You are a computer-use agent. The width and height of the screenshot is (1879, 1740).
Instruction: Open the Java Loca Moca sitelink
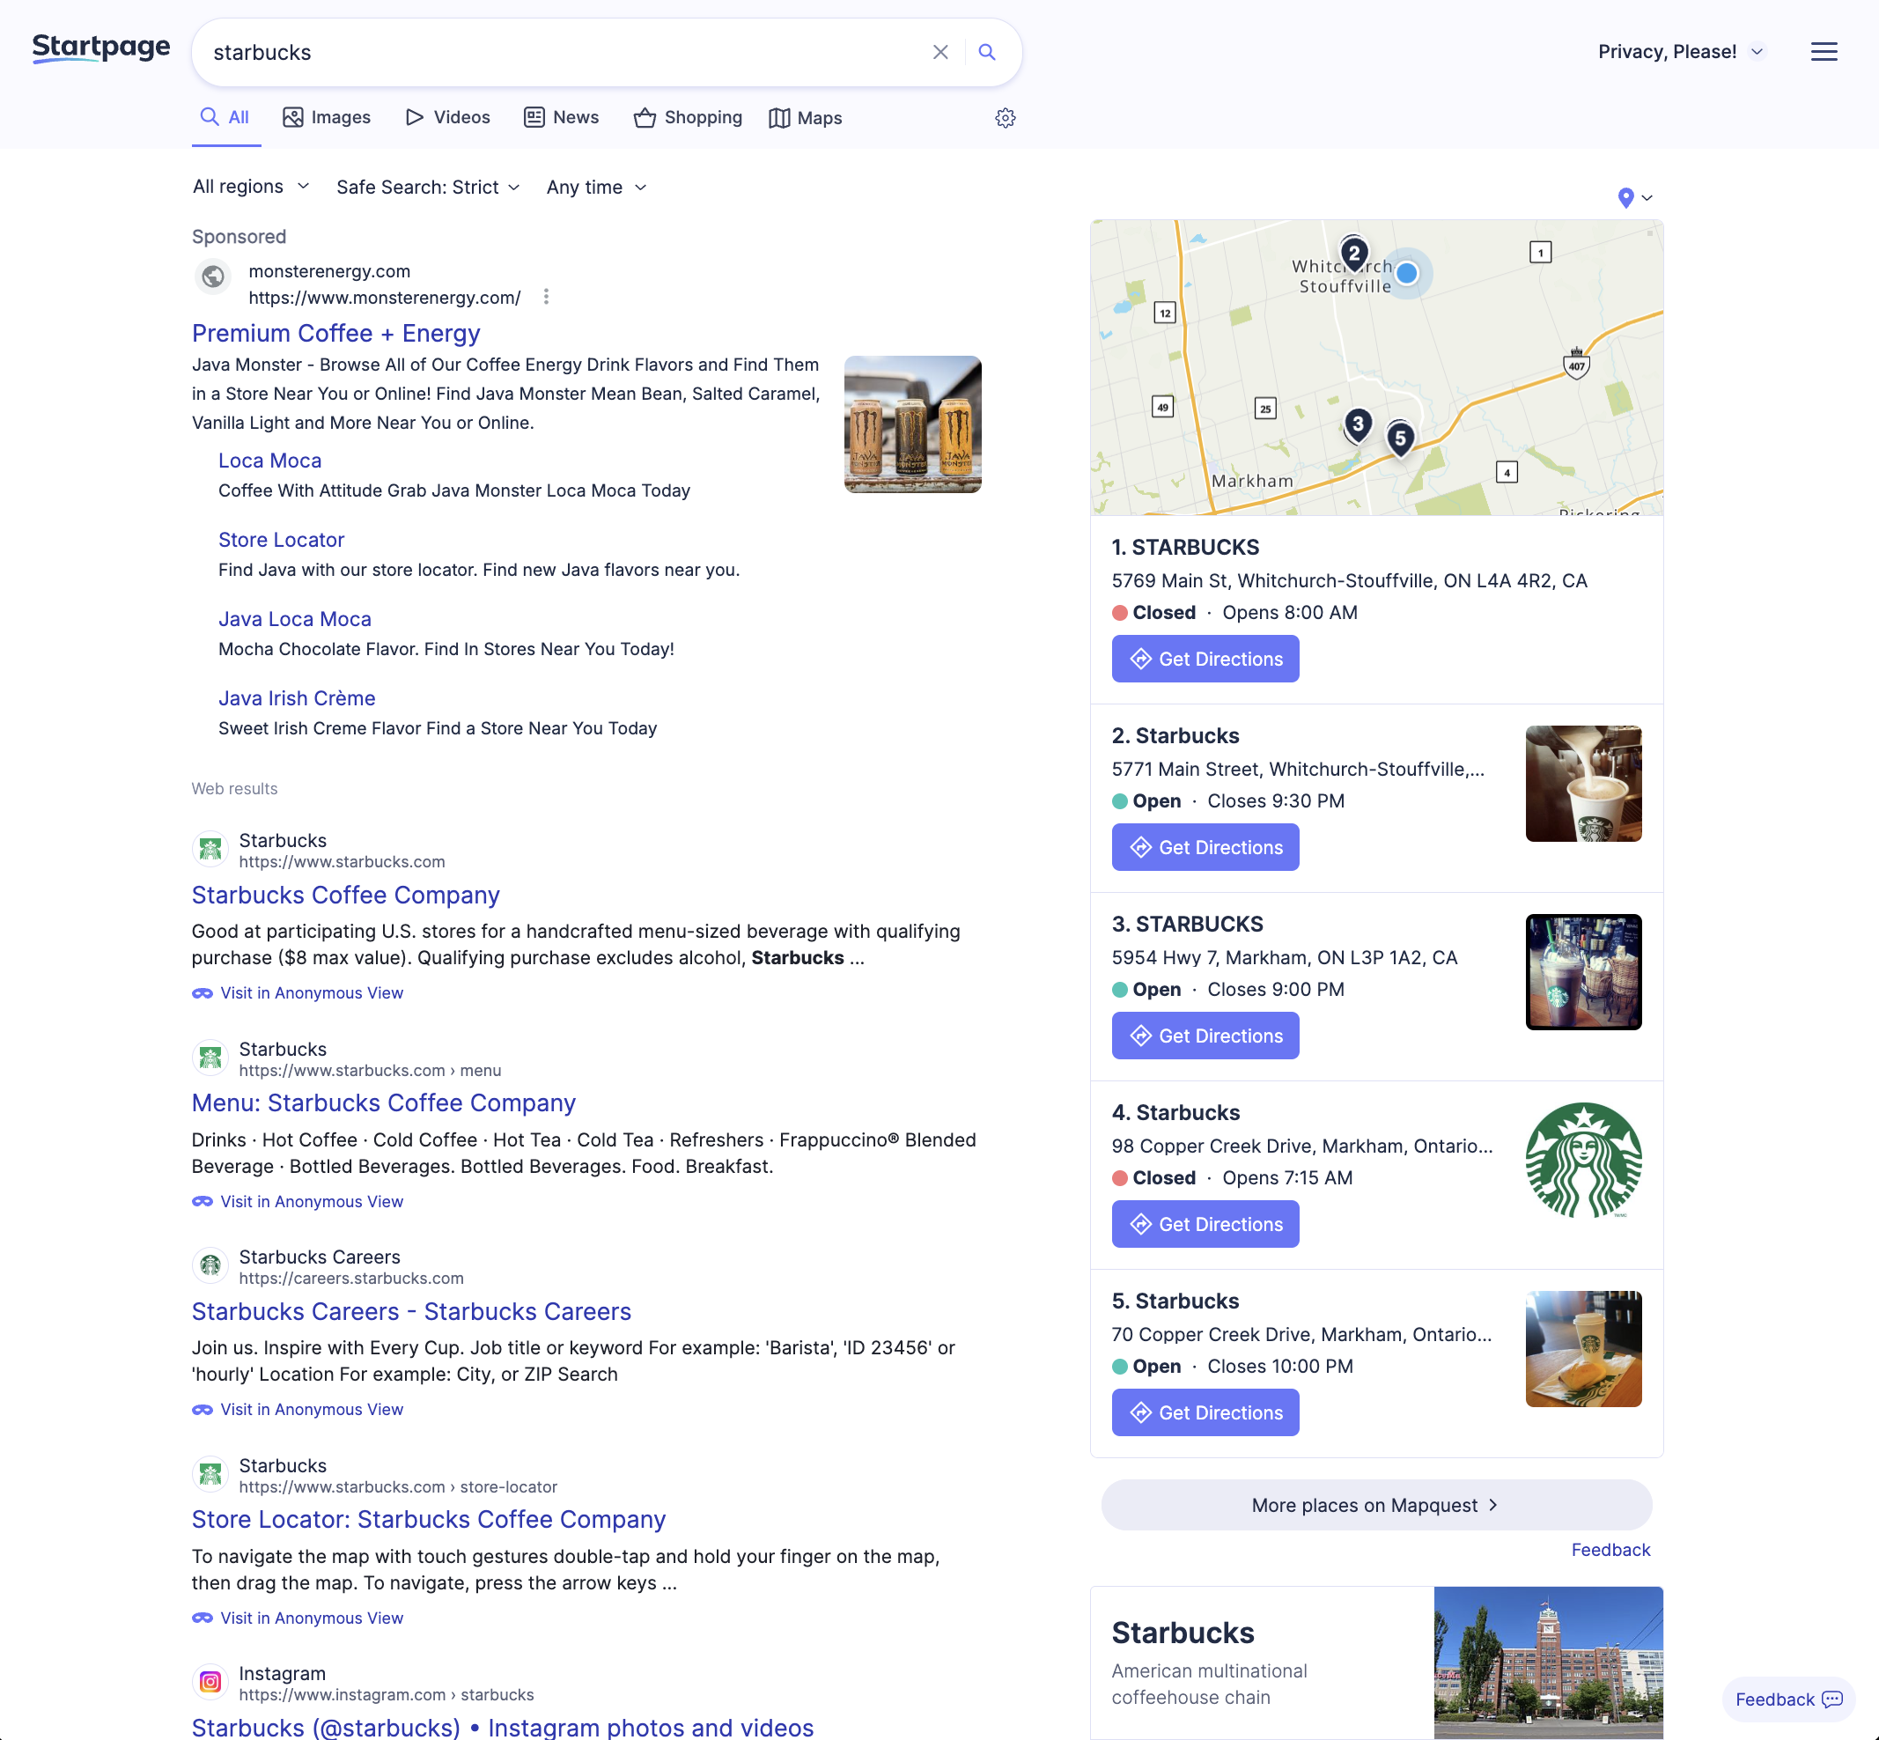pyautogui.click(x=295, y=619)
